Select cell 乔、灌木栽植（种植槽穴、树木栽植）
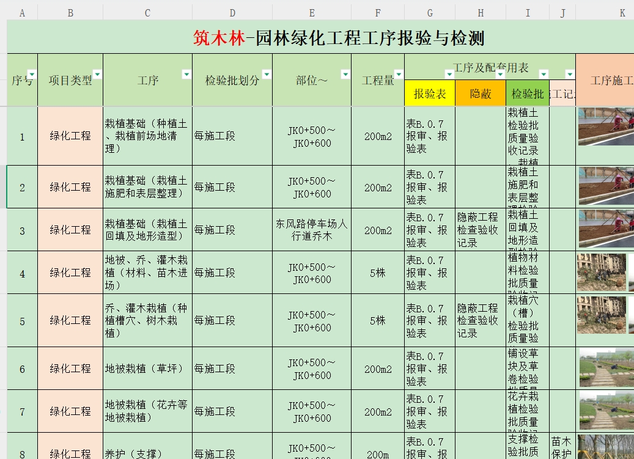634x459 pixels. tap(147, 320)
